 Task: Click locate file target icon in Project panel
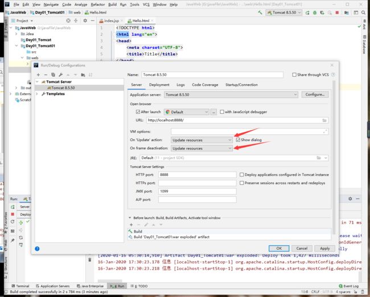tap(68, 20)
